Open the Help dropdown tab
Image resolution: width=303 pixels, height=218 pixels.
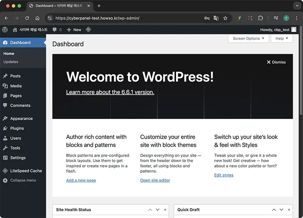pyautogui.click(x=282, y=39)
